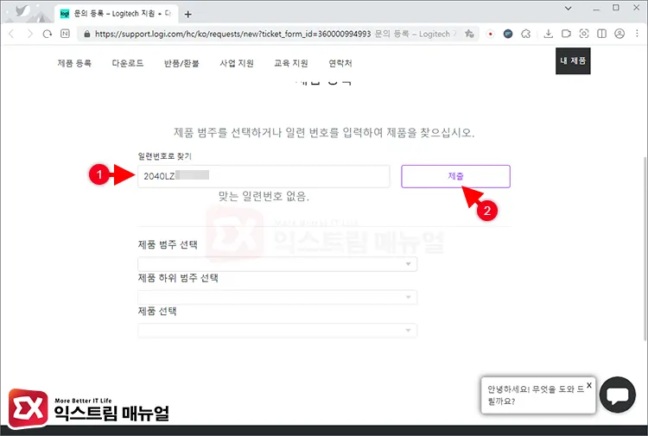This screenshot has width=648, height=436.
Task: Click the N icon beside reload
Action: (x=65, y=34)
